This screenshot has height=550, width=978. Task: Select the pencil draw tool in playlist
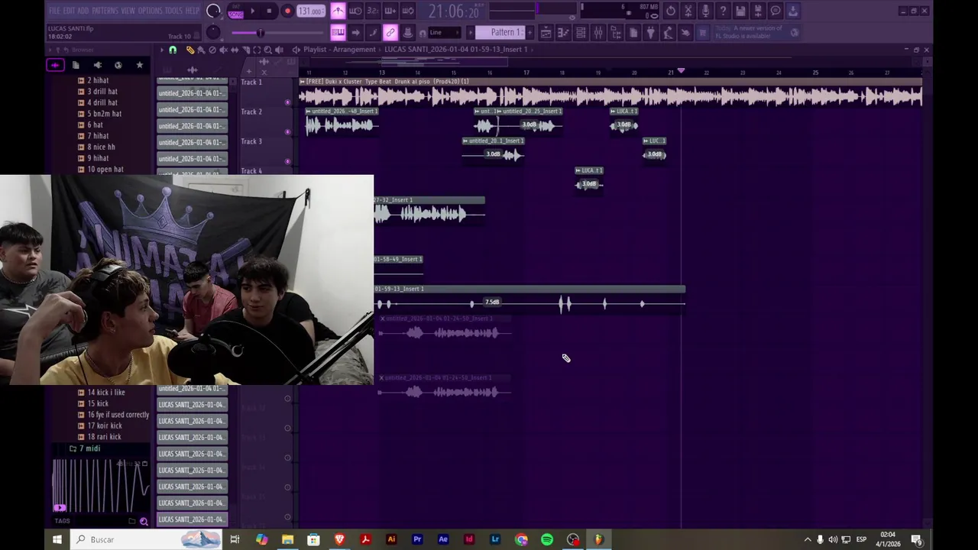pyautogui.click(x=190, y=50)
